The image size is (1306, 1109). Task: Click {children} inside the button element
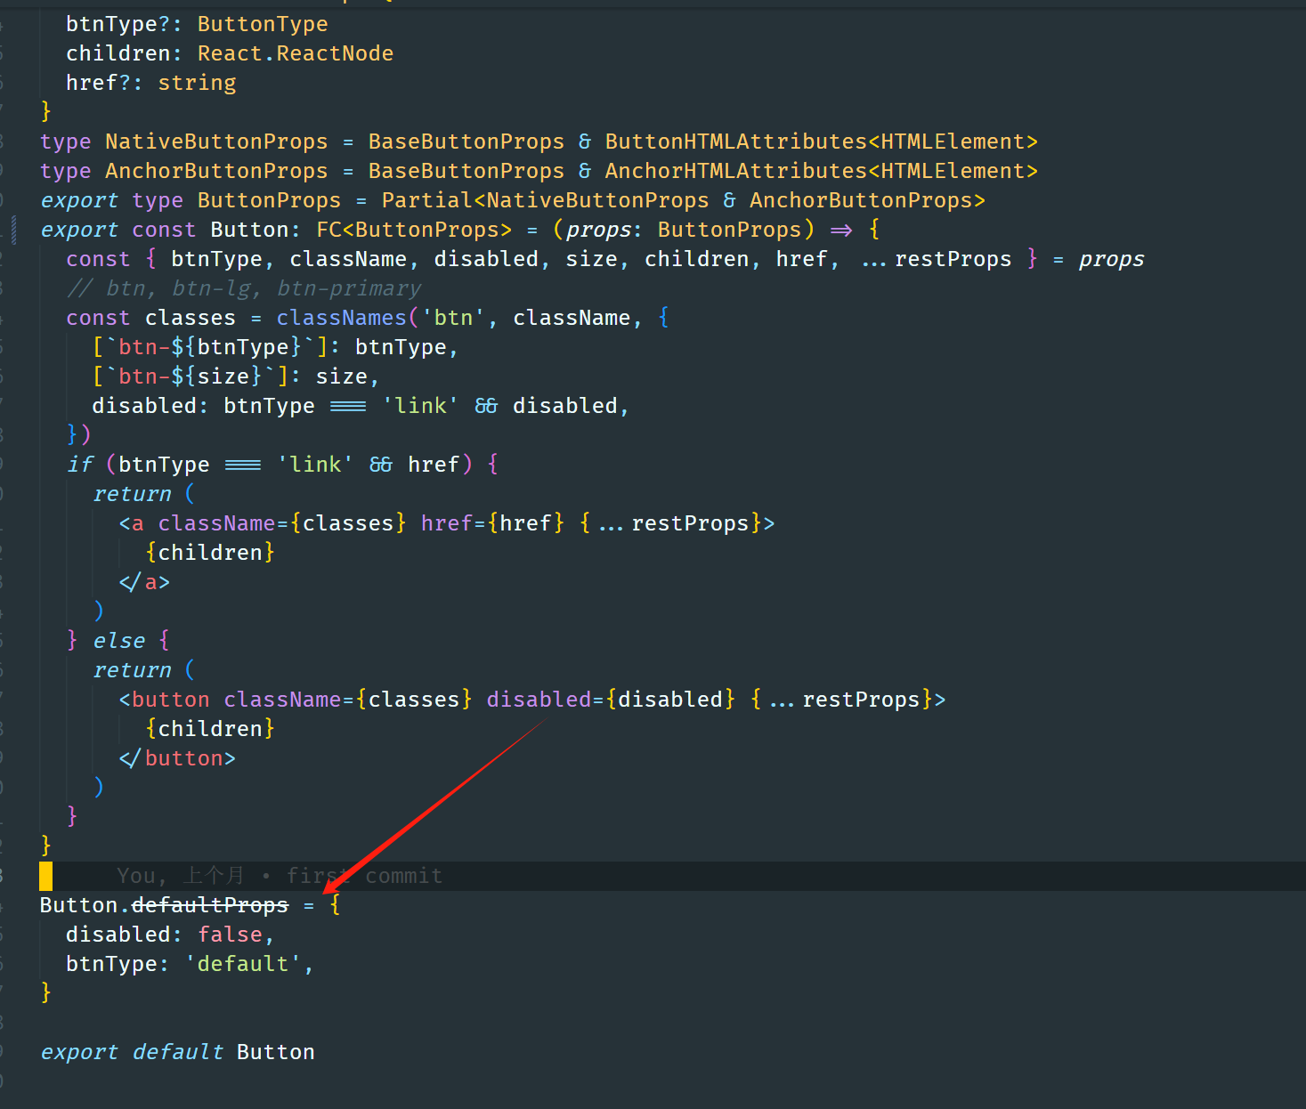210,729
